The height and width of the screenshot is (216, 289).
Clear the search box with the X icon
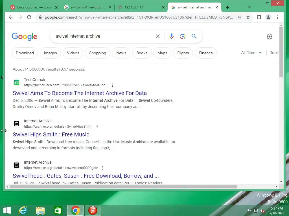click(x=158, y=36)
